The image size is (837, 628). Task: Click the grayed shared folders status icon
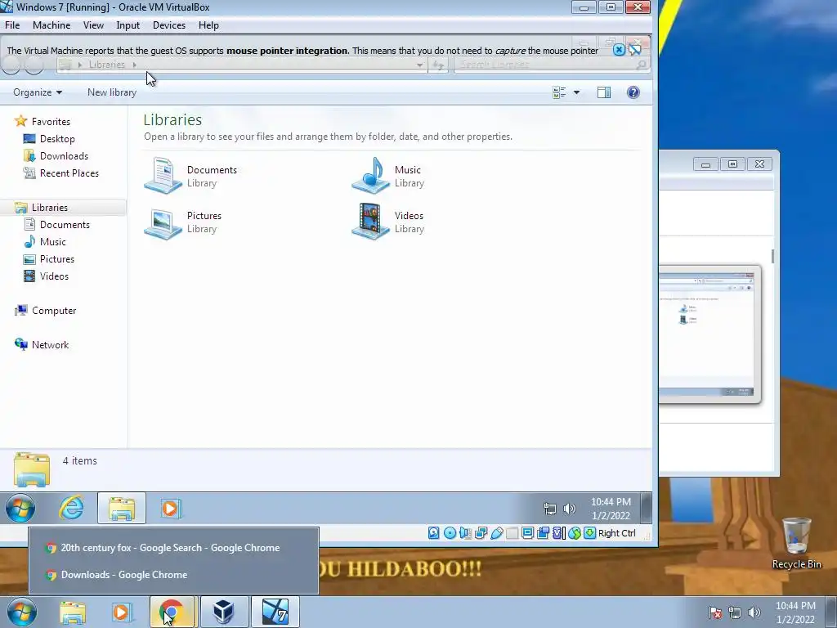point(512,533)
